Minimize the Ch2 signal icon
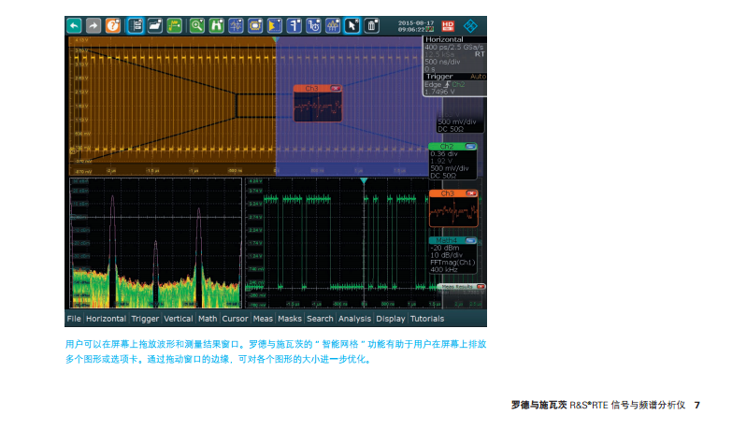Viewport: 732px width, 429px height. 470,147
